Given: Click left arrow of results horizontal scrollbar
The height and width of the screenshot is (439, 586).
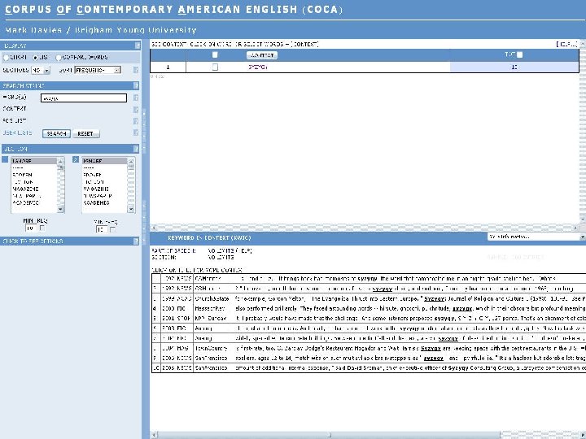Looking at the screenshot, I should [x=153, y=228].
